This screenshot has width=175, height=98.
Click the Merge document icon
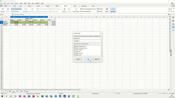point(100,11)
